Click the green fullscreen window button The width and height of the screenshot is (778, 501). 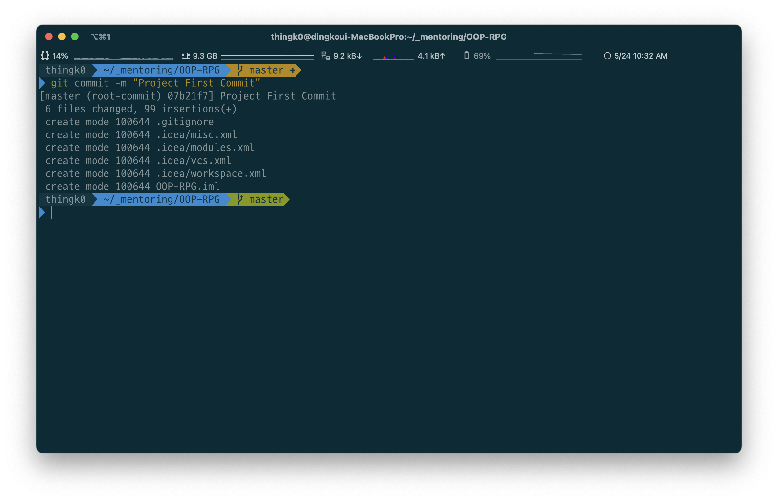(x=74, y=37)
